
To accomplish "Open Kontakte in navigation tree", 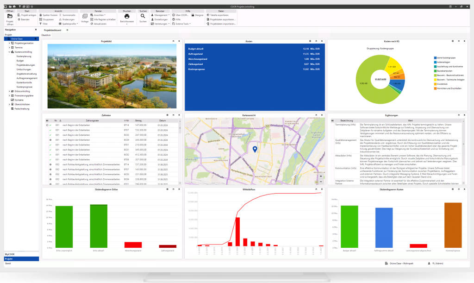I will [x=19, y=100].
